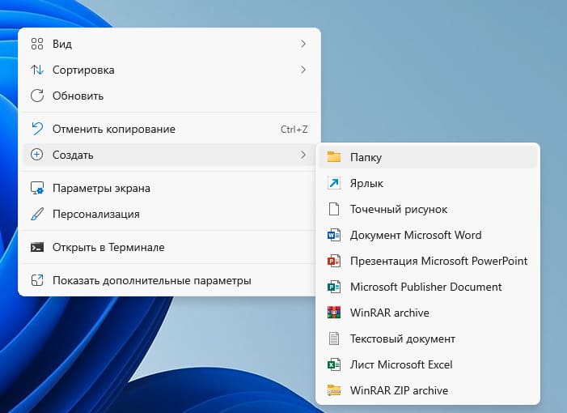
Task: Click the Ctrl+Z shortcut label
Action: (x=294, y=130)
